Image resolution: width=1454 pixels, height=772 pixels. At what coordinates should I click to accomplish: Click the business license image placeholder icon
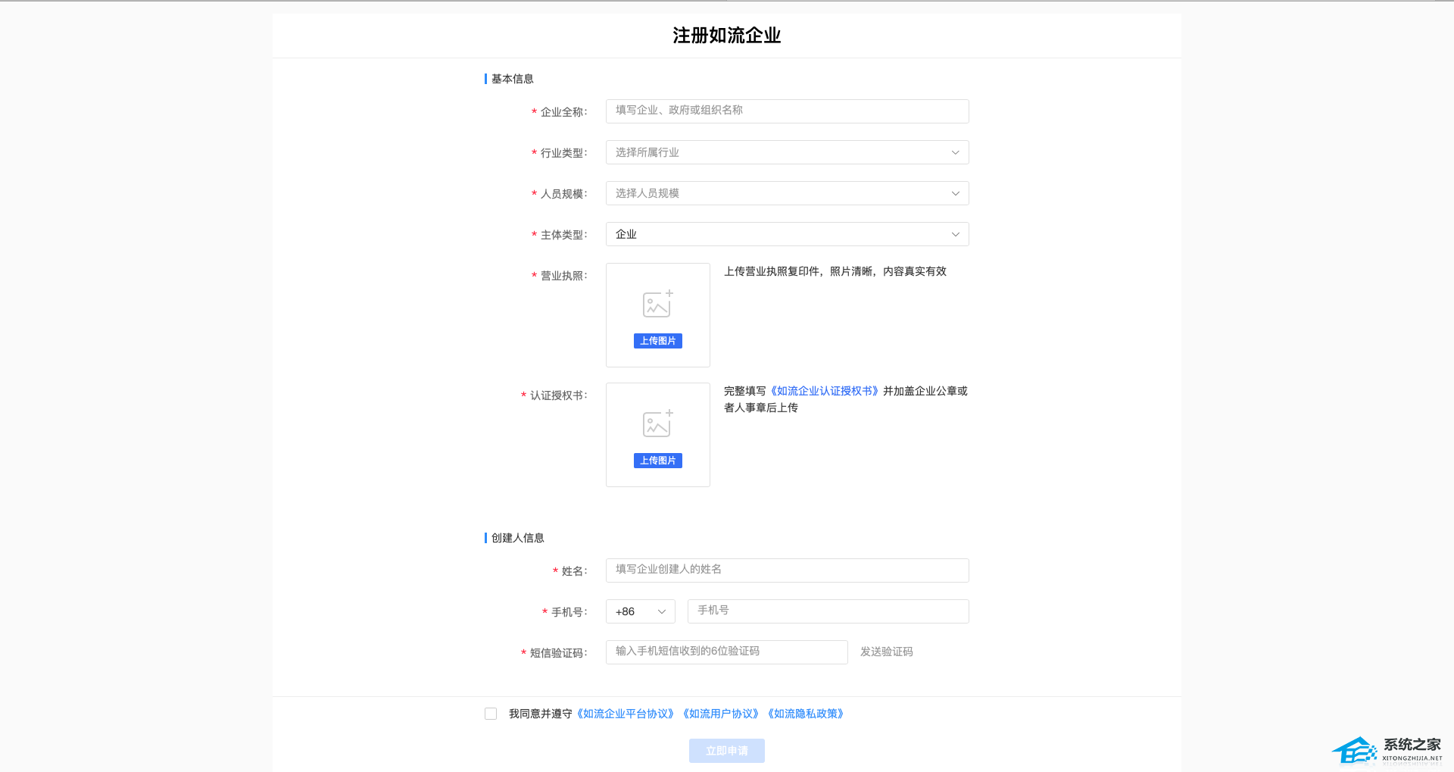pos(657,304)
